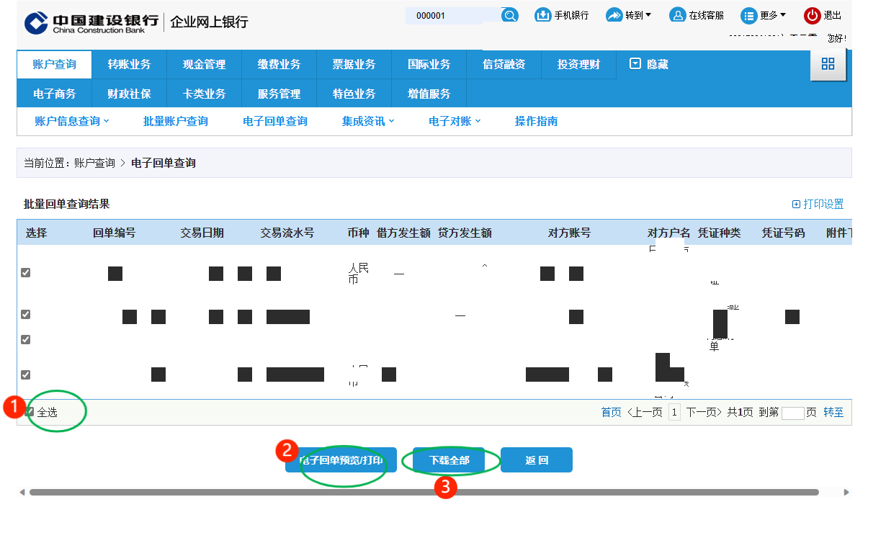Viewport: 886px width, 556px height.
Task: Click the red 退出 power icon
Action: [812, 15]
